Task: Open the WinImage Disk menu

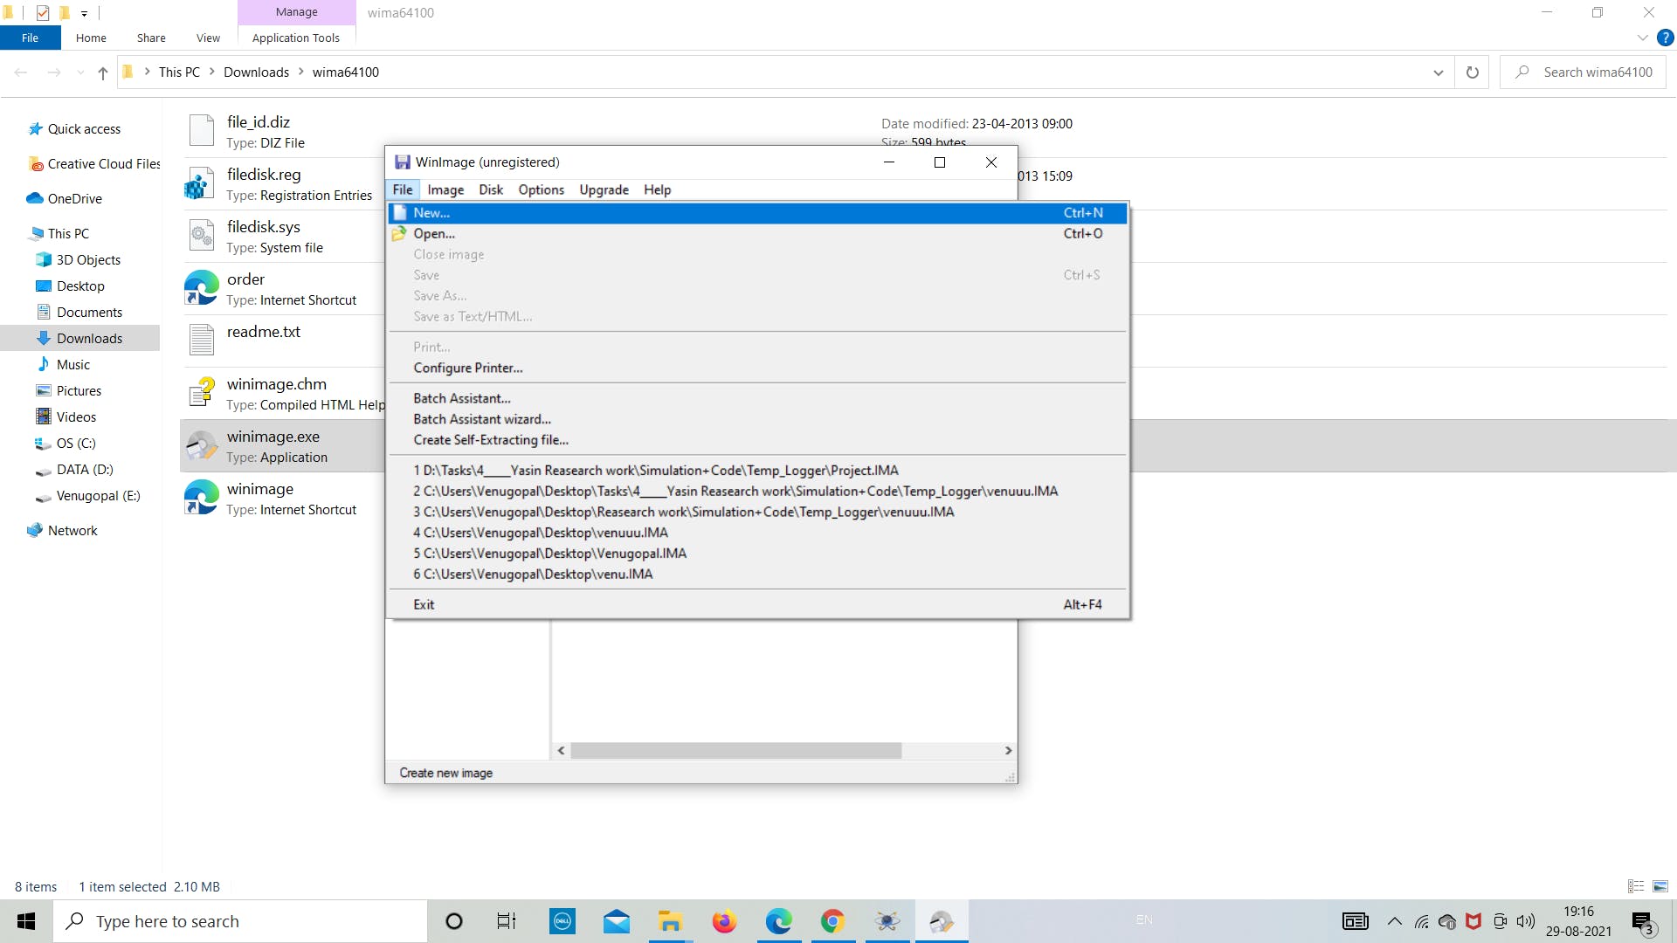Action: (x=491, y=190)
